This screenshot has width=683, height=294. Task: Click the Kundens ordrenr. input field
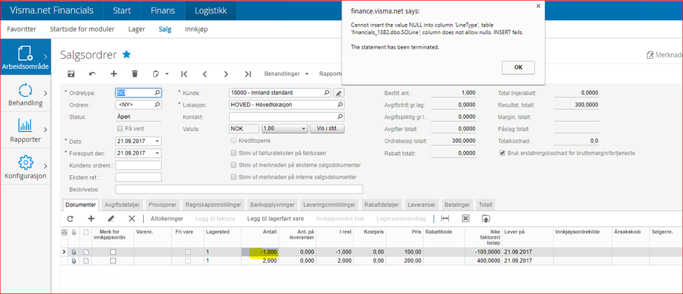point(138,165)
